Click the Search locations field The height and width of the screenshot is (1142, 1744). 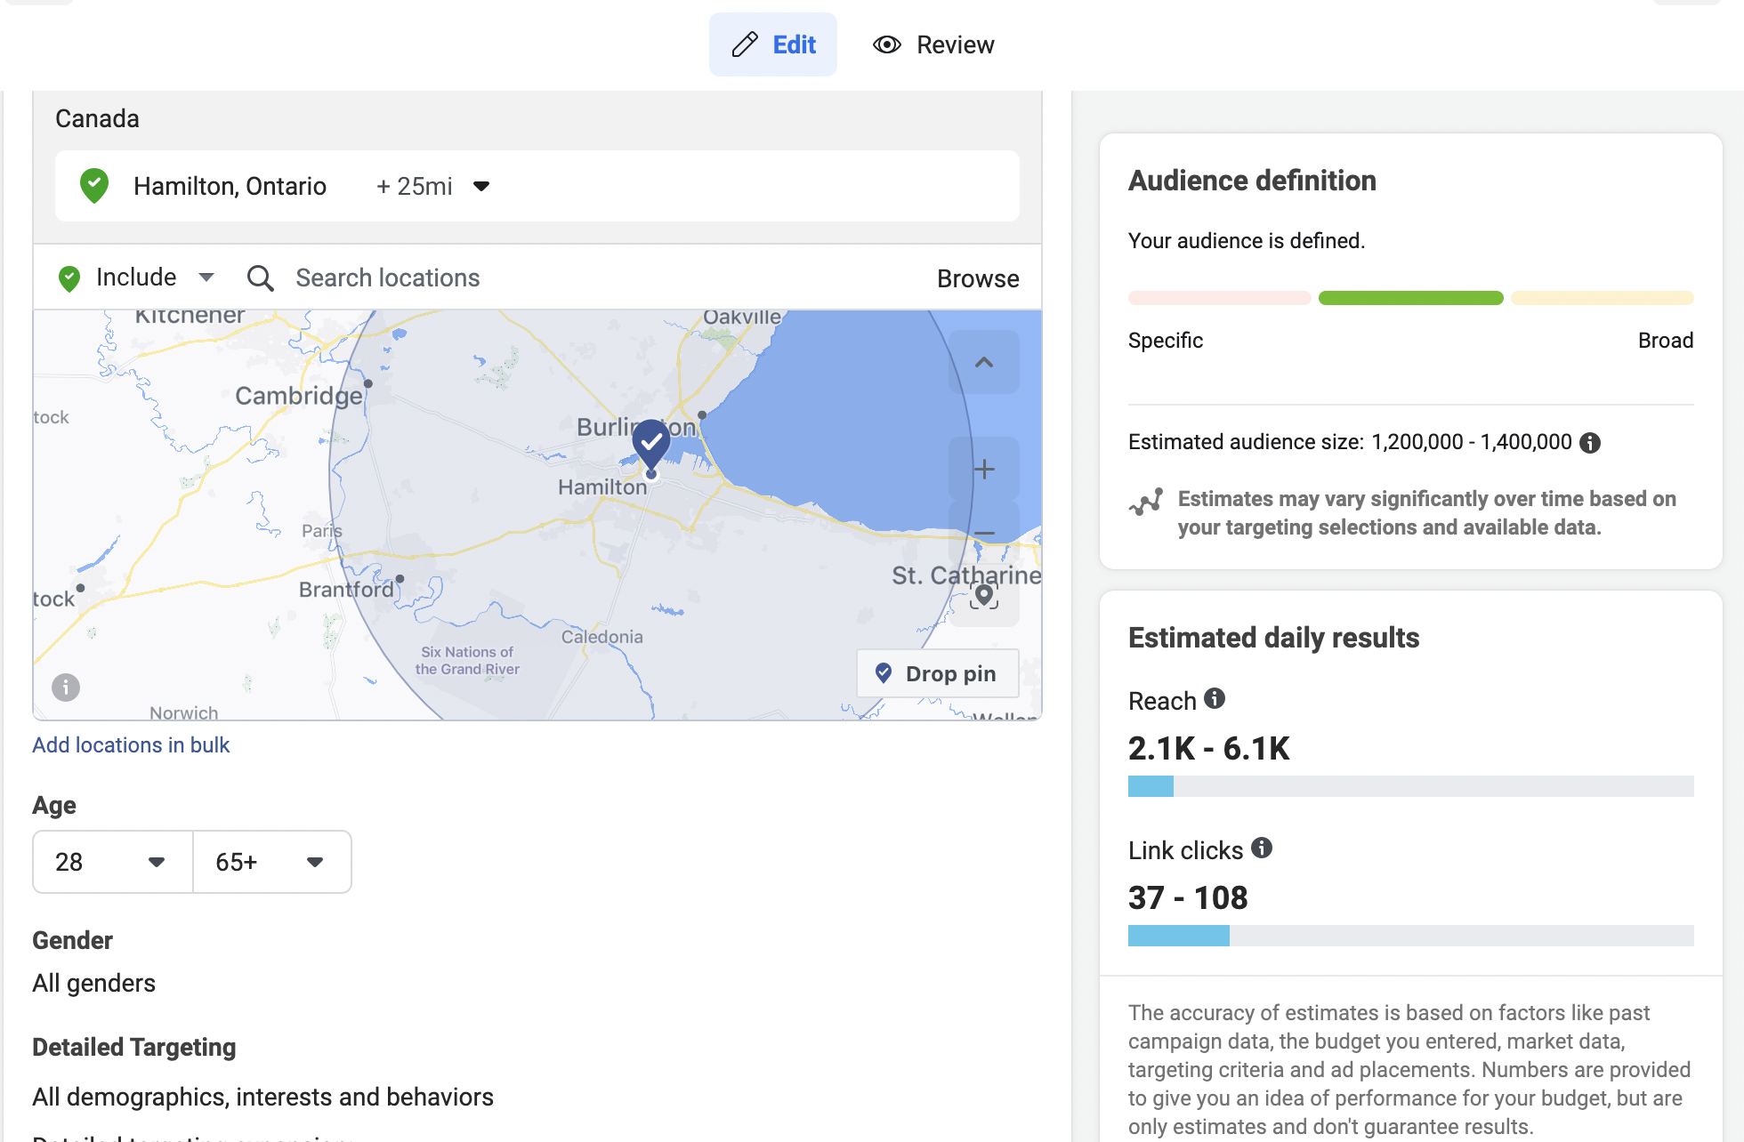(x=388, y=278)
